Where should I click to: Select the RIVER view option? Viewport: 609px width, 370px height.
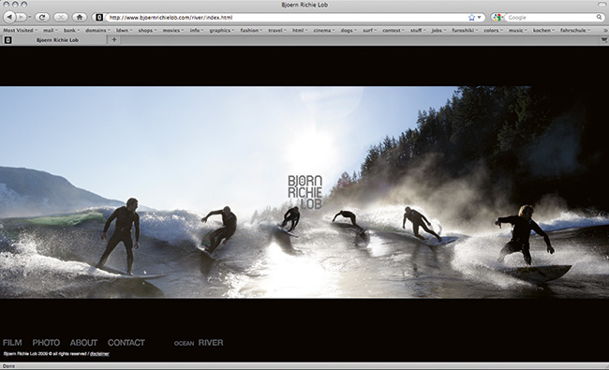click(x=211, y=343)
